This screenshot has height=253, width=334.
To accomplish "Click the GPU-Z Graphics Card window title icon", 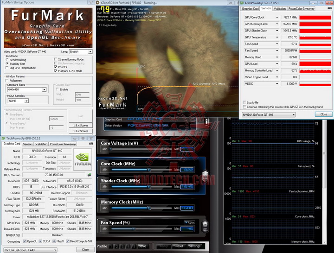I will coord(3,138).
